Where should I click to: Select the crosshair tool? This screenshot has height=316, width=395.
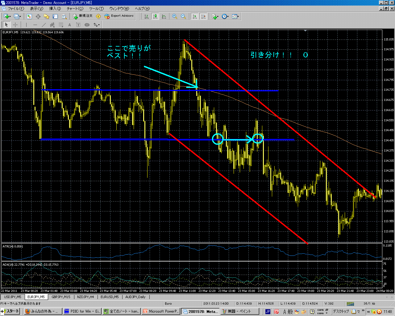pyautogui.click(x=15, y=25)
